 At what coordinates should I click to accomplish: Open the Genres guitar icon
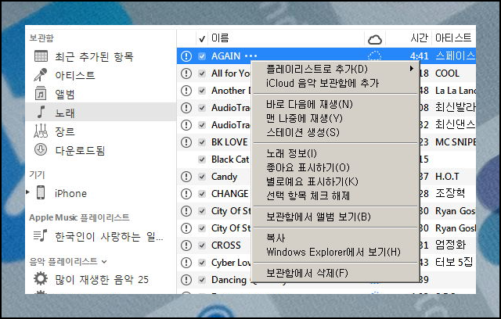tap(41, 131)
